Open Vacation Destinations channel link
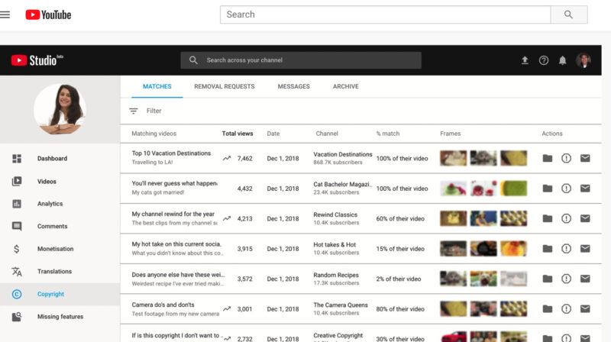The width and height of the screenshot is (611, 342). [342, 154]
